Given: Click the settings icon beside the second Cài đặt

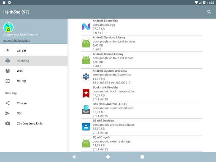Looking at the screenshot, I should [x=8, y=81].
